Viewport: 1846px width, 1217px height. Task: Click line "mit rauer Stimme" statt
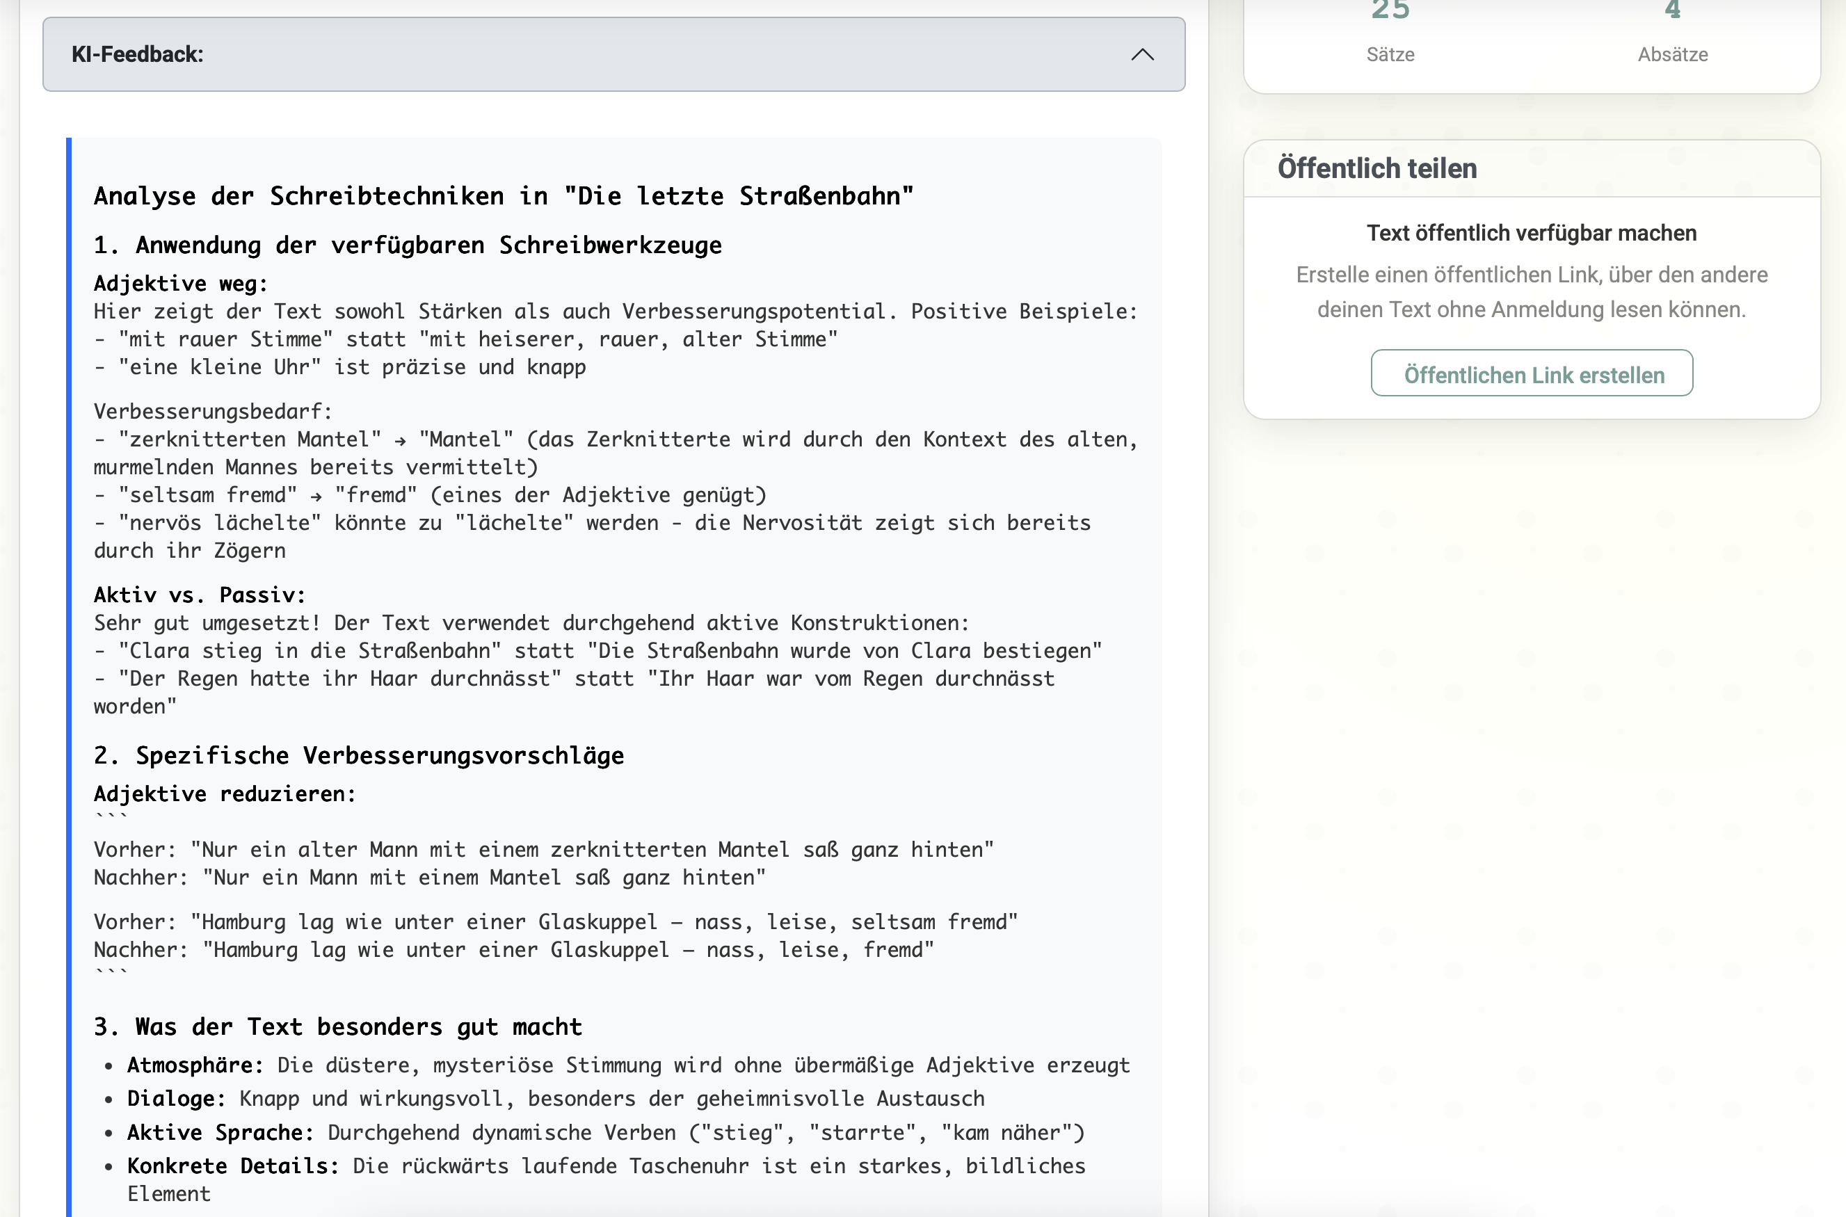coord(466,339)
